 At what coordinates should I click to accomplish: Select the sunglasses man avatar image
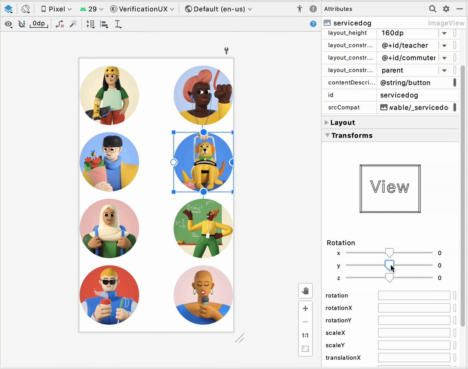pyautogui.click(x=109, y=295)
